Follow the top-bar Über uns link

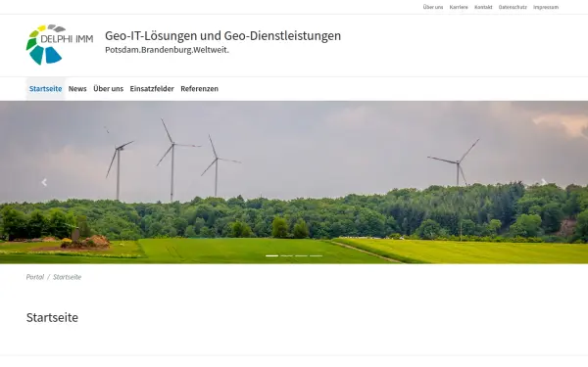click(433, 7)
